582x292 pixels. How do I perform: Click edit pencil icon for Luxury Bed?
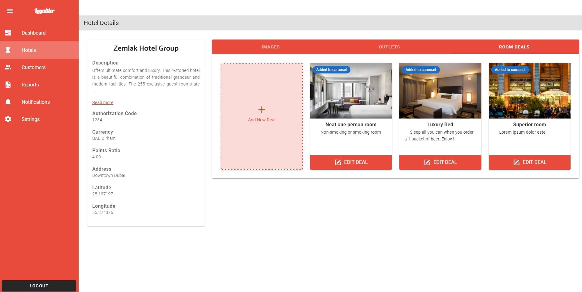click(x=427, y=162)
